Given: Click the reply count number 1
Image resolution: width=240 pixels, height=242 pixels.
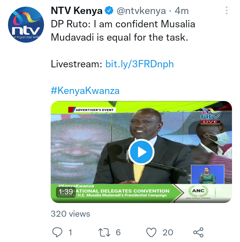Looking at the screenshot, I should (70, 232).
